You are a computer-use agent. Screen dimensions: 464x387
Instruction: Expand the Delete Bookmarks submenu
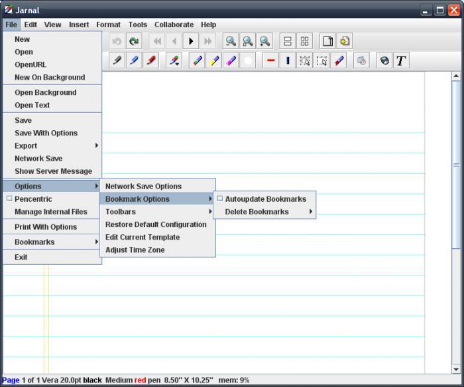tap(264, 212)
